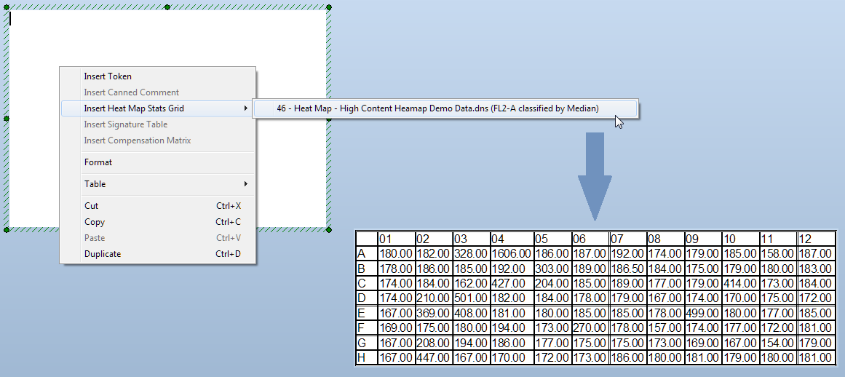The width and height of the screenshot is (845, 377).
Task: Click the top-center resize handle of text box
Action: (x=167, y=7)
